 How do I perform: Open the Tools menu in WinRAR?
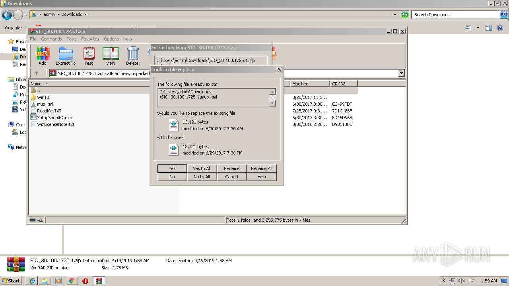72,39
